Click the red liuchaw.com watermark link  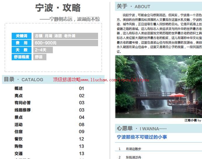point(101,79)
